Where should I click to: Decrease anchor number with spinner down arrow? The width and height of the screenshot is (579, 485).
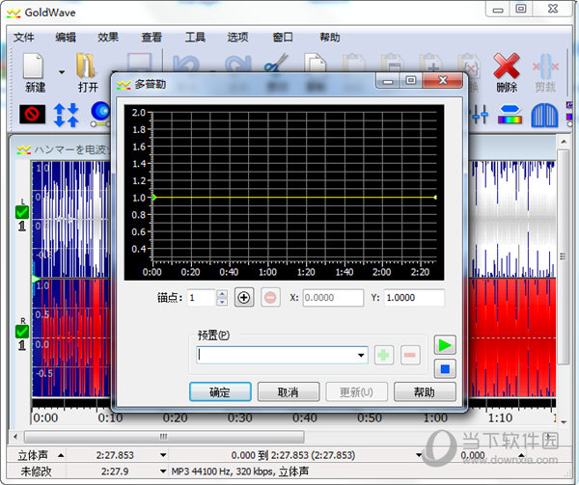(x=222, y=302)
